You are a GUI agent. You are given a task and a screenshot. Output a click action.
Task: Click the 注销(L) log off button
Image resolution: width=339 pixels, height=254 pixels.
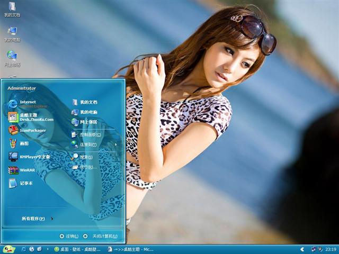(x=69, y=237)
